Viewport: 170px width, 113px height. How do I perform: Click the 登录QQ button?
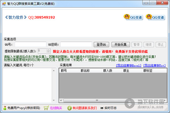click(x=101, y=45)
